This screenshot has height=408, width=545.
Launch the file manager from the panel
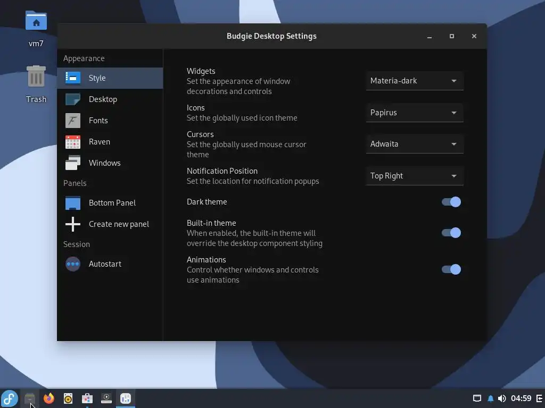click(30, 398)
